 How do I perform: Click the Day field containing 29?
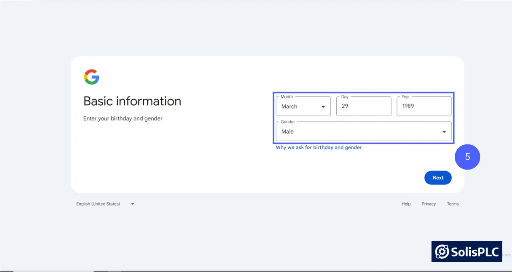[x=364, y=106]
